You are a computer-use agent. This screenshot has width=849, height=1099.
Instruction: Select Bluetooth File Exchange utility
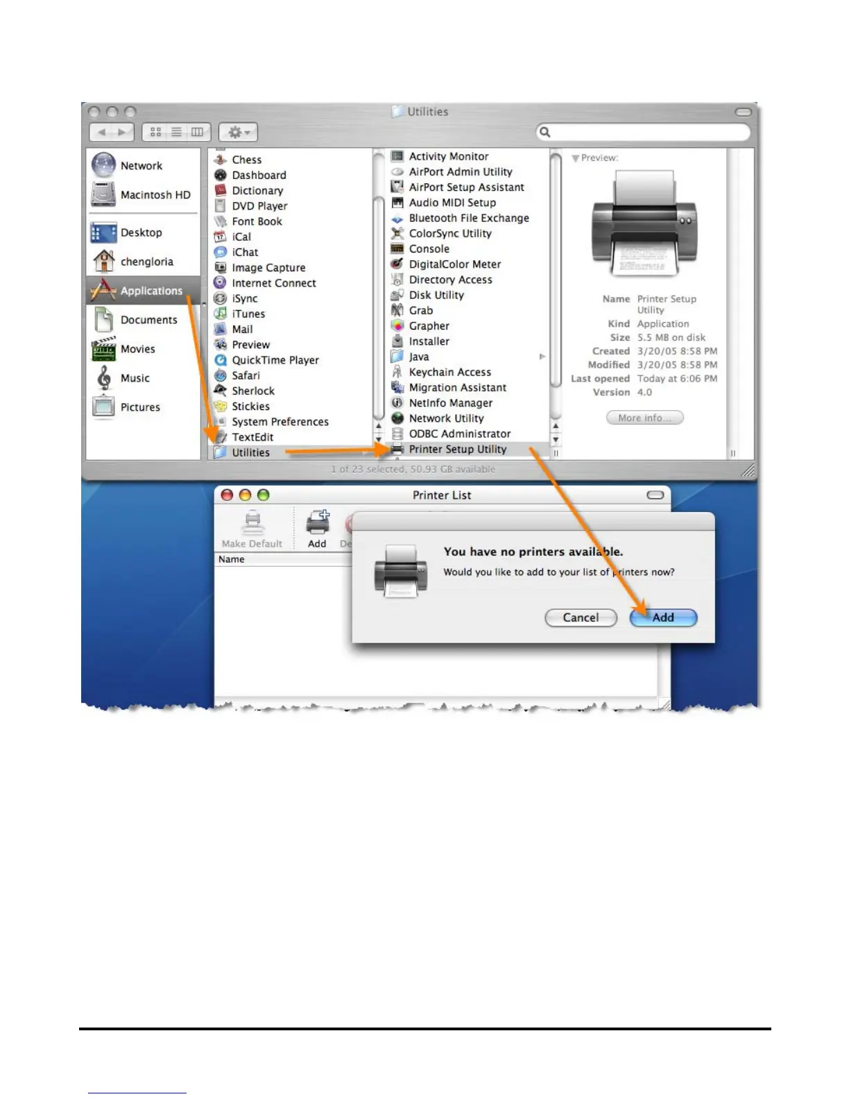click(460, 218)
